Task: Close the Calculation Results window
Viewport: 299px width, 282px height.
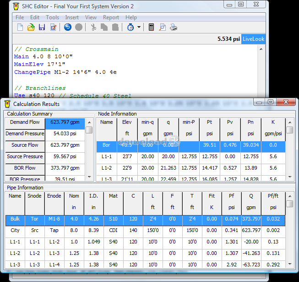Action: point(286,102)
